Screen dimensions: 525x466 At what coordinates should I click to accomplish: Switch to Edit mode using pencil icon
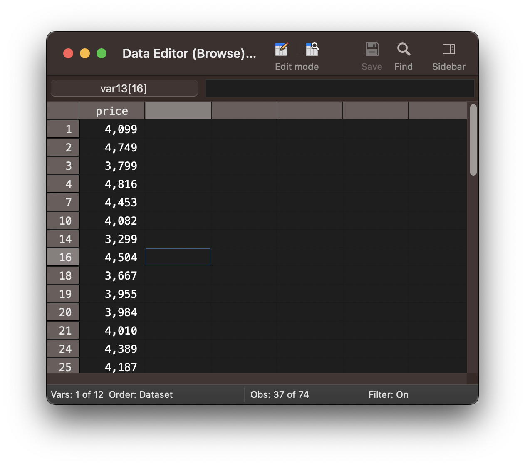tap(281, 50)
